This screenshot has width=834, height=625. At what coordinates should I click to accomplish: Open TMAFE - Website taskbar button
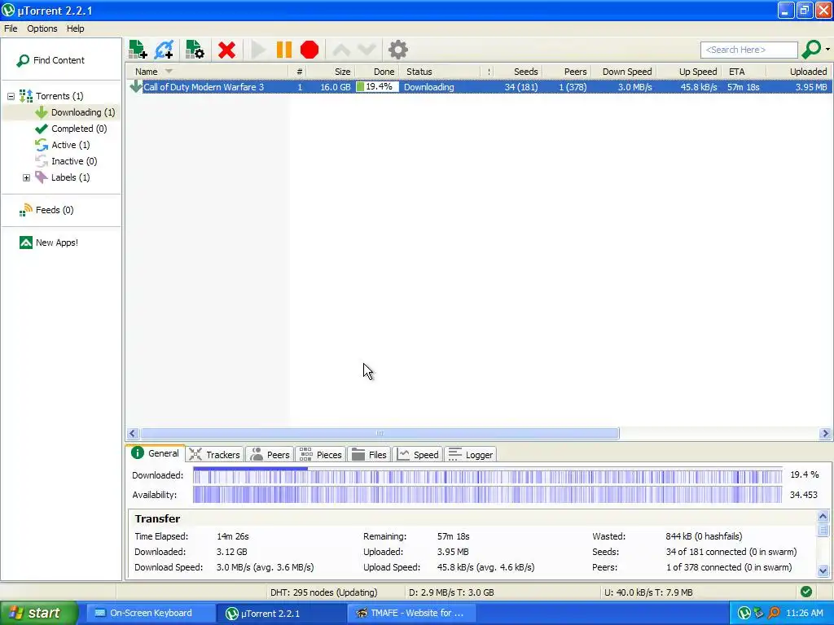click(x=411, y=614)
